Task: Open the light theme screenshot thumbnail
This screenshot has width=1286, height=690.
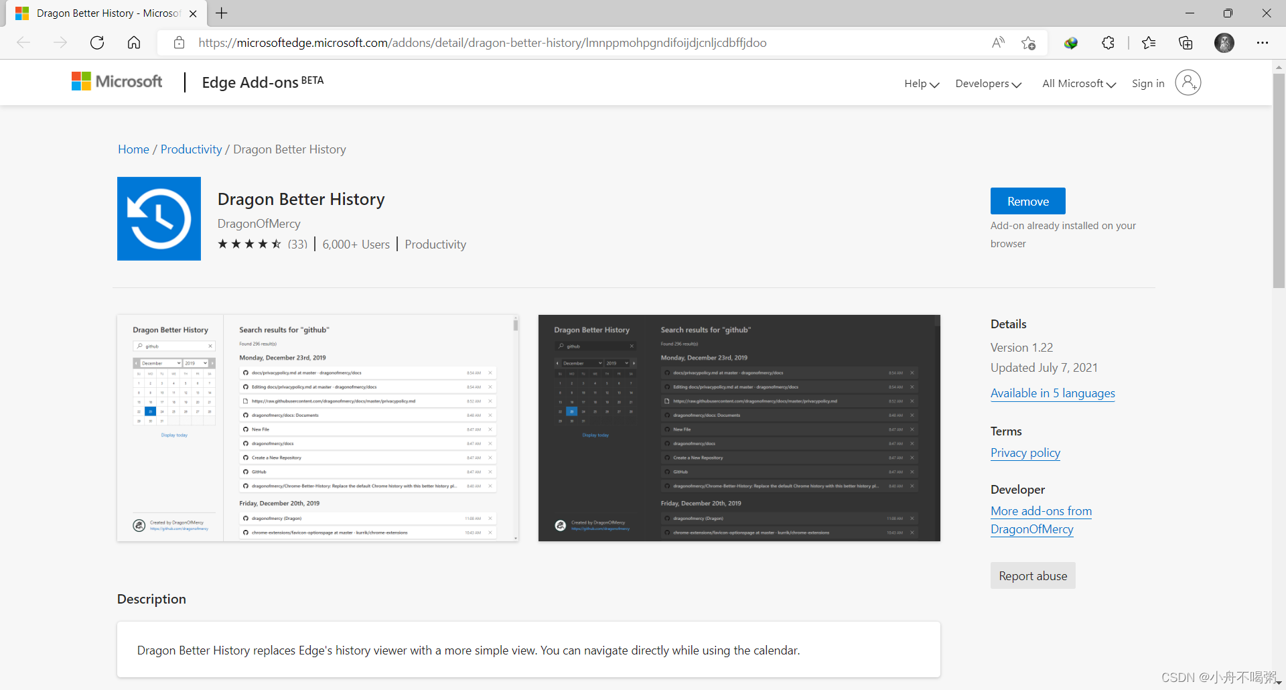Action: [317, 428]
